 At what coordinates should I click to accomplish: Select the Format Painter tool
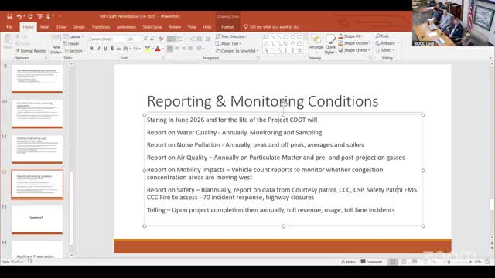point(31,51)
